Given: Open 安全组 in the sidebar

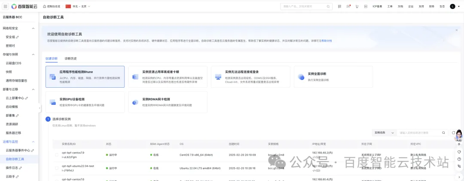Looking at the screenshot, I should click(12, 37).
